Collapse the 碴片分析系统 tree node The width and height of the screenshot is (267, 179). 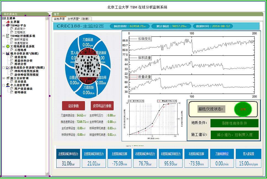coord(4,53)
